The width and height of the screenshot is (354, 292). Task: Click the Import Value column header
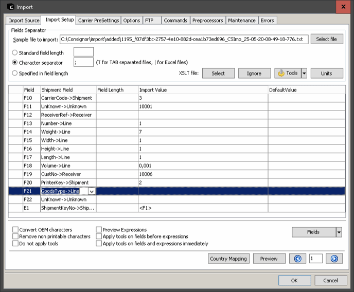203,90
